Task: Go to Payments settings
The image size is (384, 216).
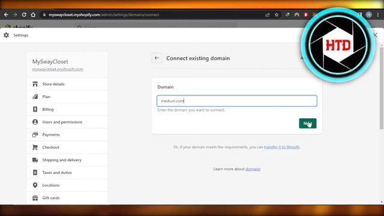Action: (x=67, y=134)
